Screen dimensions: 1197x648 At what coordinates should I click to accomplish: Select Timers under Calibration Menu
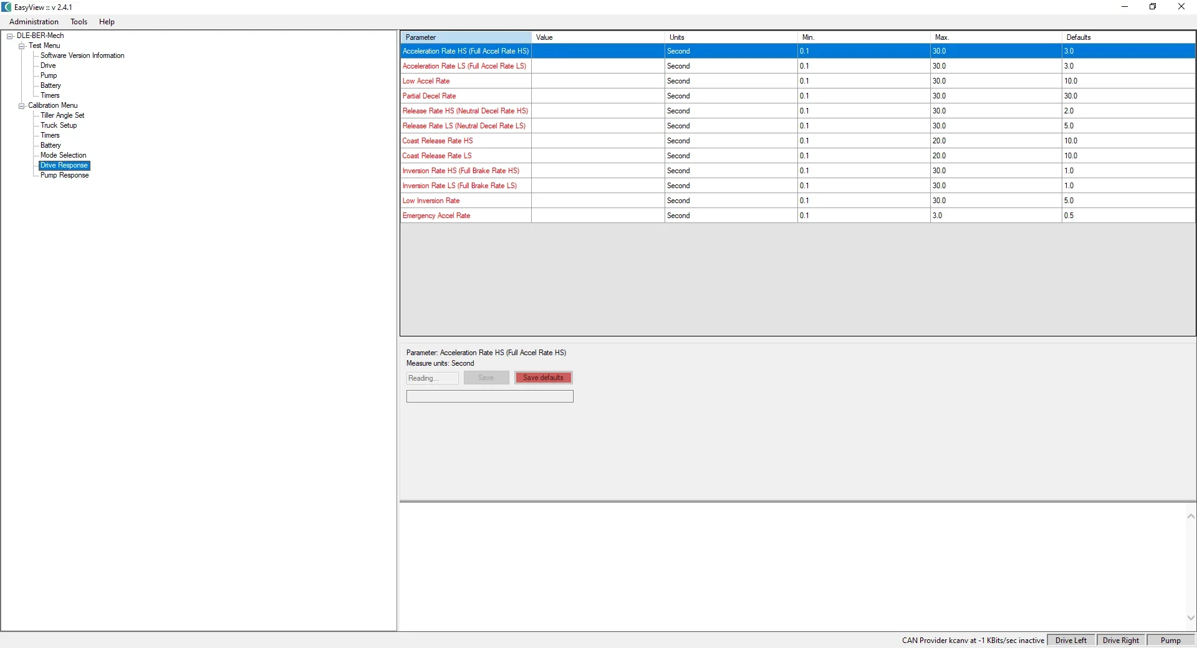pyautogui.click(x=50, y=135)
